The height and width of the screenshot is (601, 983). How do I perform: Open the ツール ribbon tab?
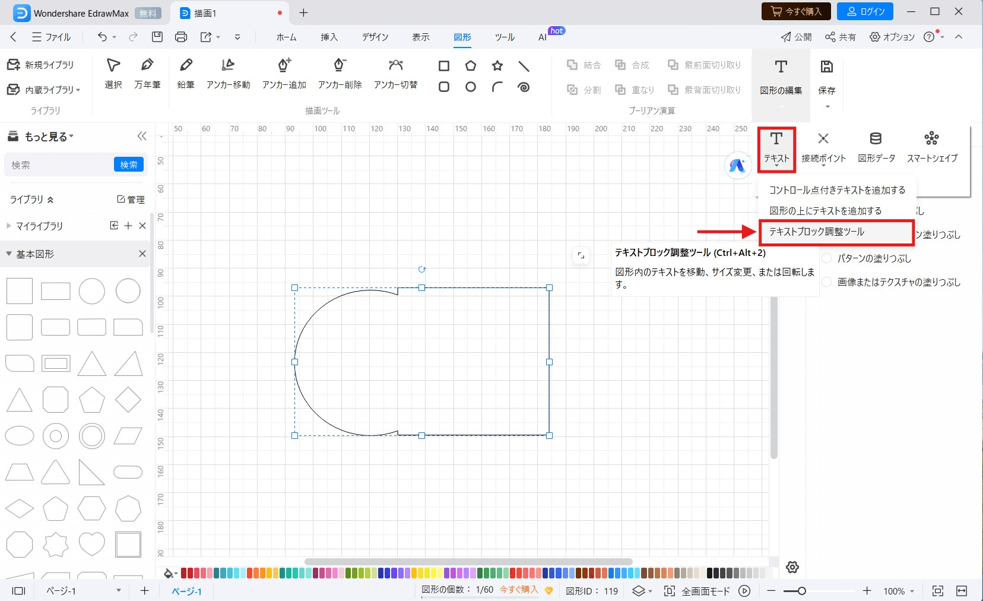tap(505, 37)
